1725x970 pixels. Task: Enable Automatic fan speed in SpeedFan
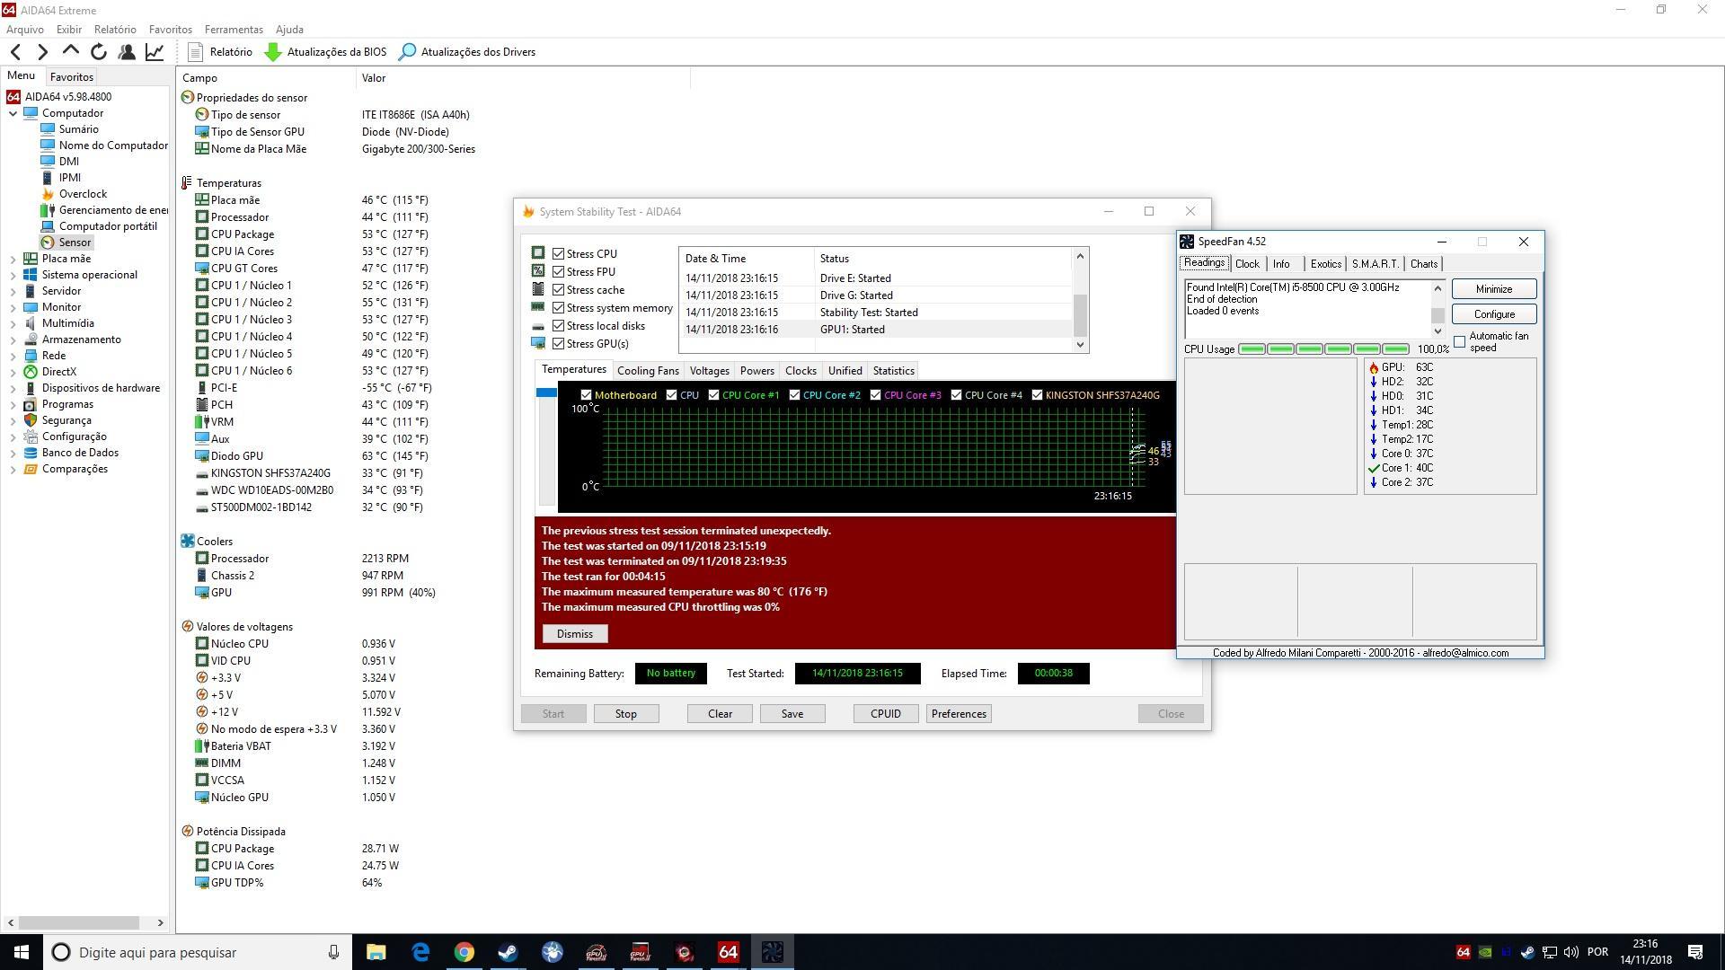[x=1460, y=341]
